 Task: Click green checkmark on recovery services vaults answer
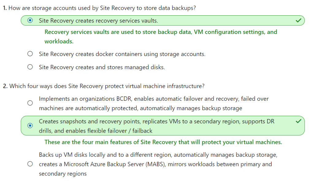click(x=298, y=21)
